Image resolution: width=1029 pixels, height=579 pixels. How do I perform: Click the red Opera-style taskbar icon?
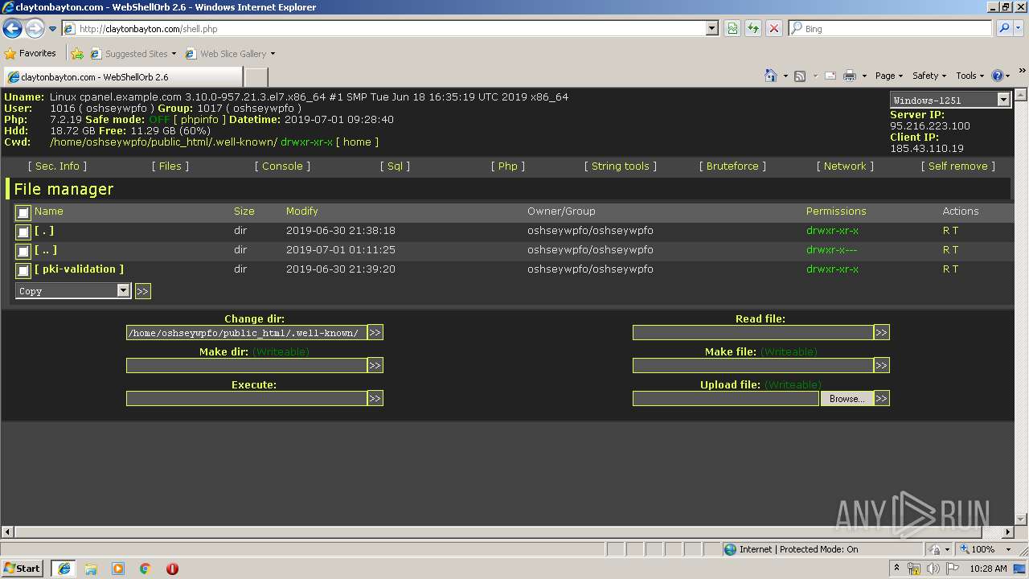[172, 569]
